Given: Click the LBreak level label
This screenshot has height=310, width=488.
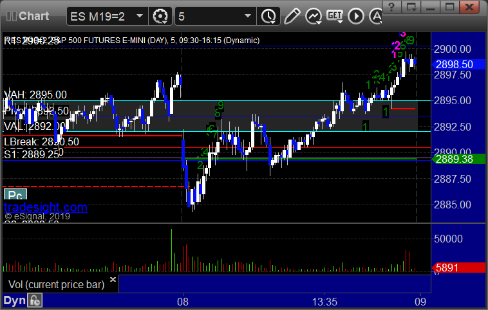Looking at the screenshot, I should 41,141.
